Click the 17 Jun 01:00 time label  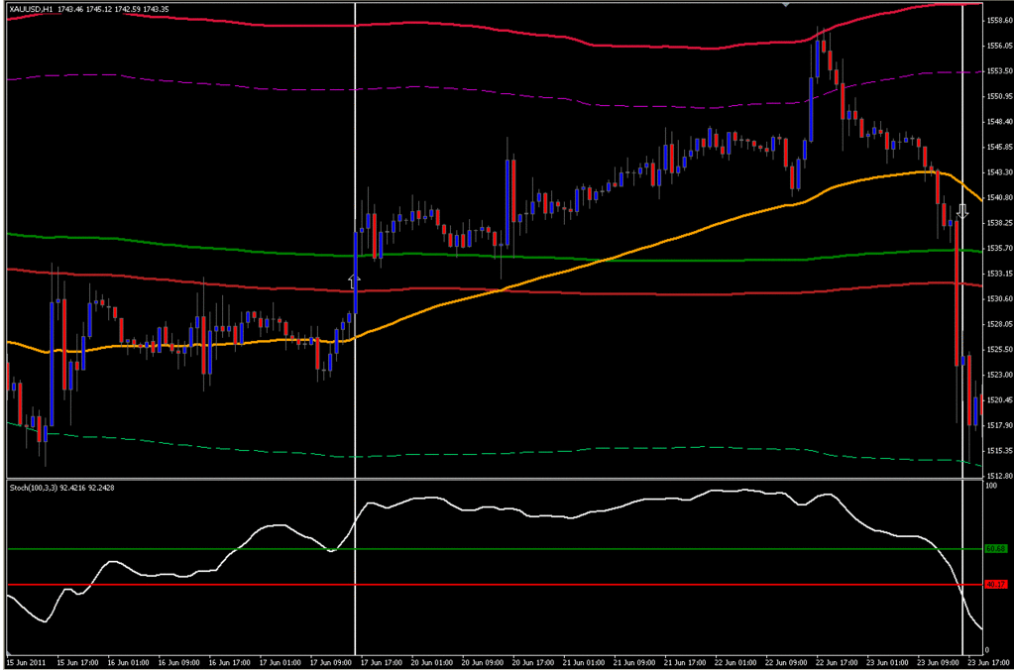(x=280, y=663)
